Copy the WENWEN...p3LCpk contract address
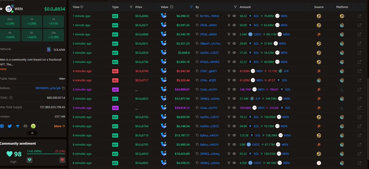This screenshot has width=369, height=169. (x=63, y=88)
